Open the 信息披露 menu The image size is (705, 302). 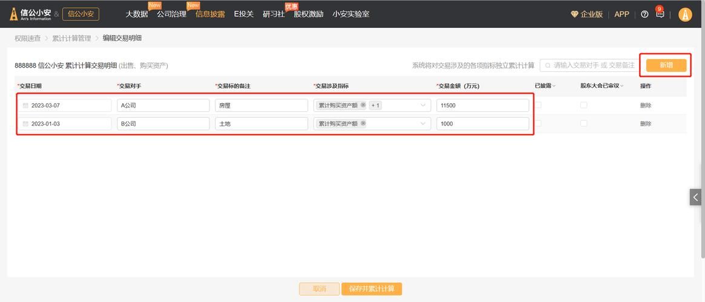click(x=210, y=14)
